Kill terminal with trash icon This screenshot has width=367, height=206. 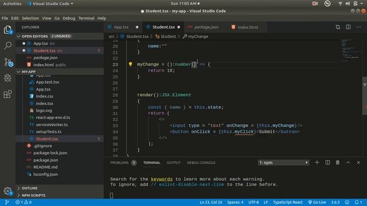[x=338, y=163]
